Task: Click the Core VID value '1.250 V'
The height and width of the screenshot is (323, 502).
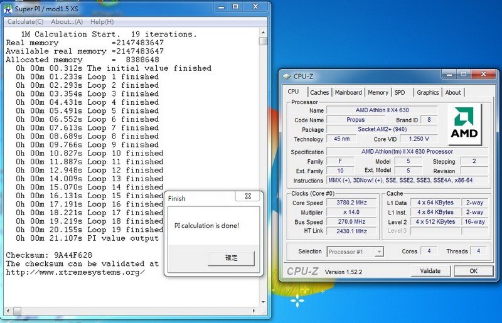Action: click(x=419, y=139)
